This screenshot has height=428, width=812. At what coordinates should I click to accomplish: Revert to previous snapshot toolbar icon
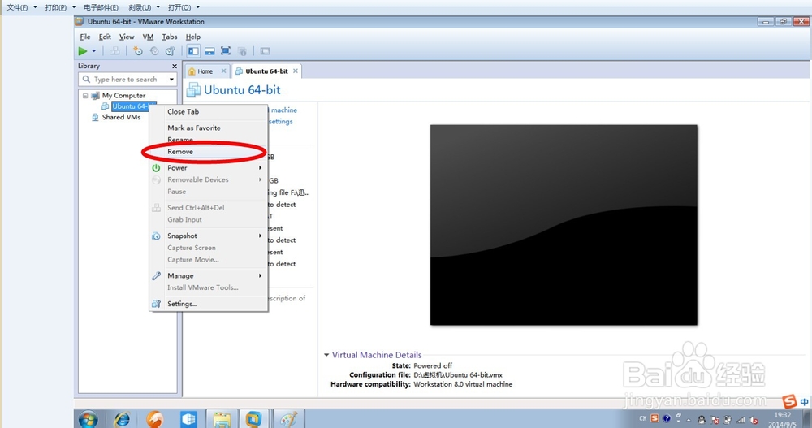(153, 51)
